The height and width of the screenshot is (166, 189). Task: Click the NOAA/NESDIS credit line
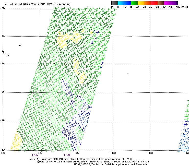point(110,164)
